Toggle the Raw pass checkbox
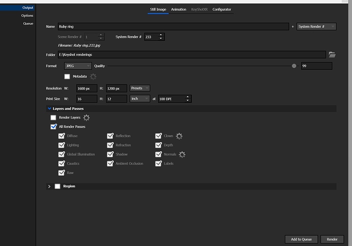This screenshot has height=246, width=352. tap(62, 173)
